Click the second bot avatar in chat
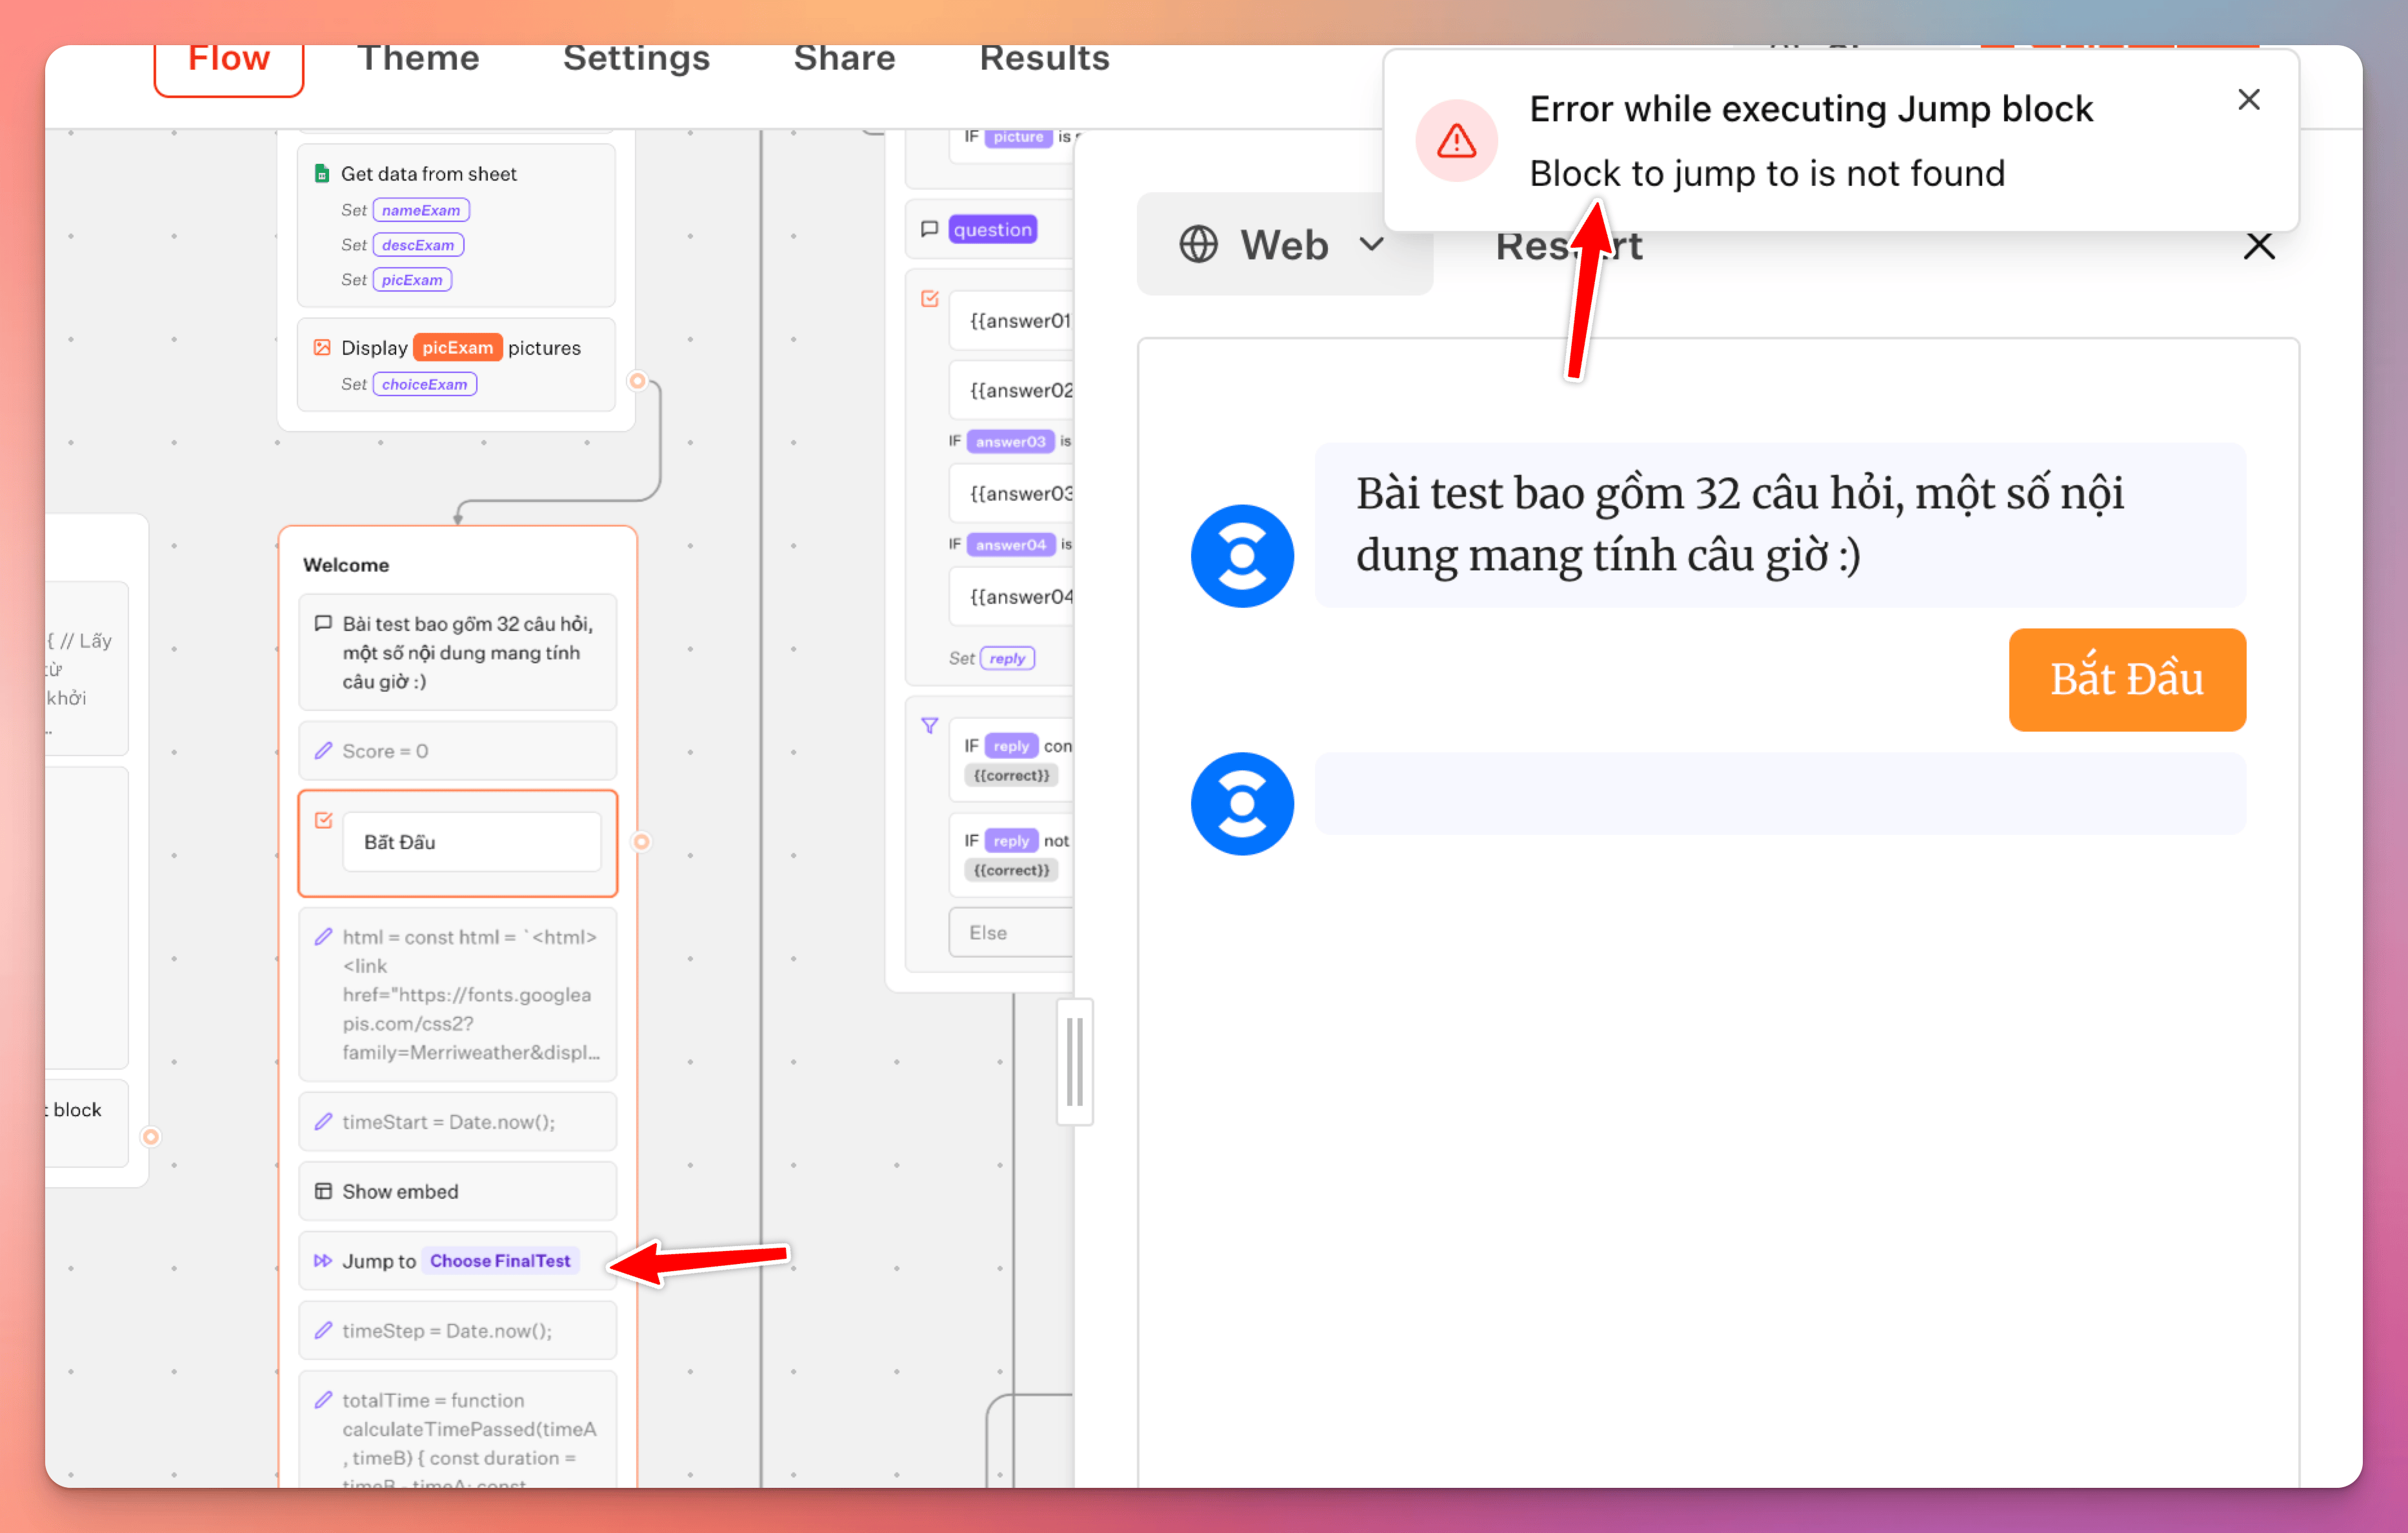 [x=1242, y=804]
